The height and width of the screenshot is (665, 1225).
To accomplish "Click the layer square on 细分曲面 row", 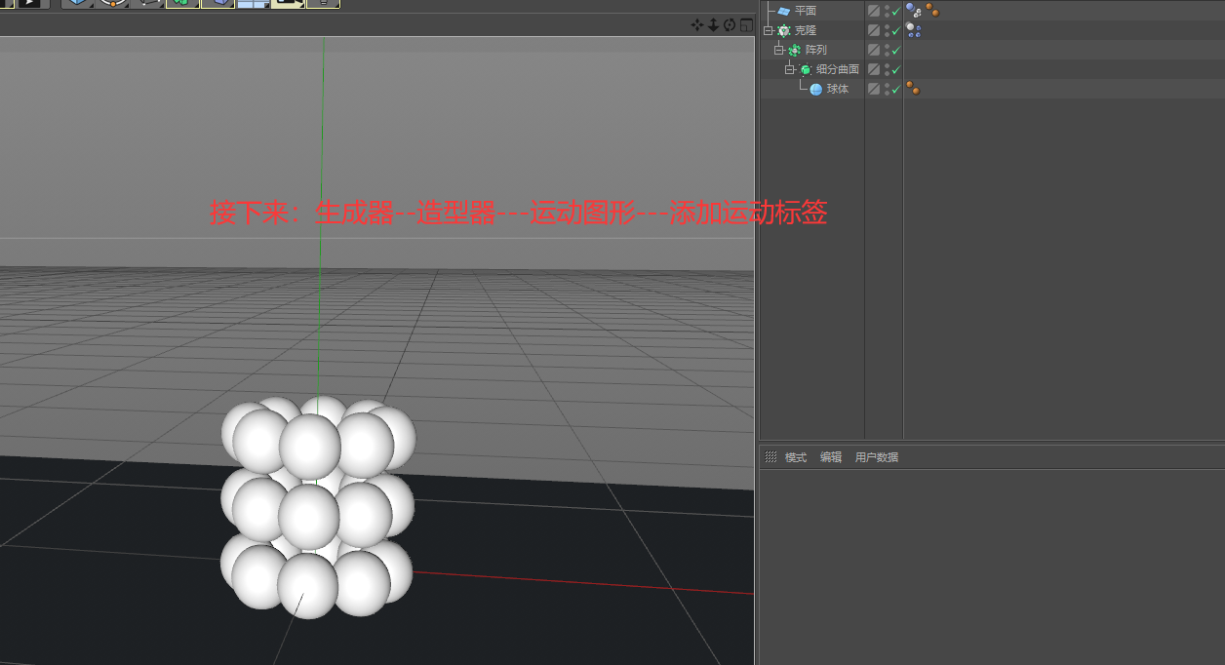I will pos(874,69).
